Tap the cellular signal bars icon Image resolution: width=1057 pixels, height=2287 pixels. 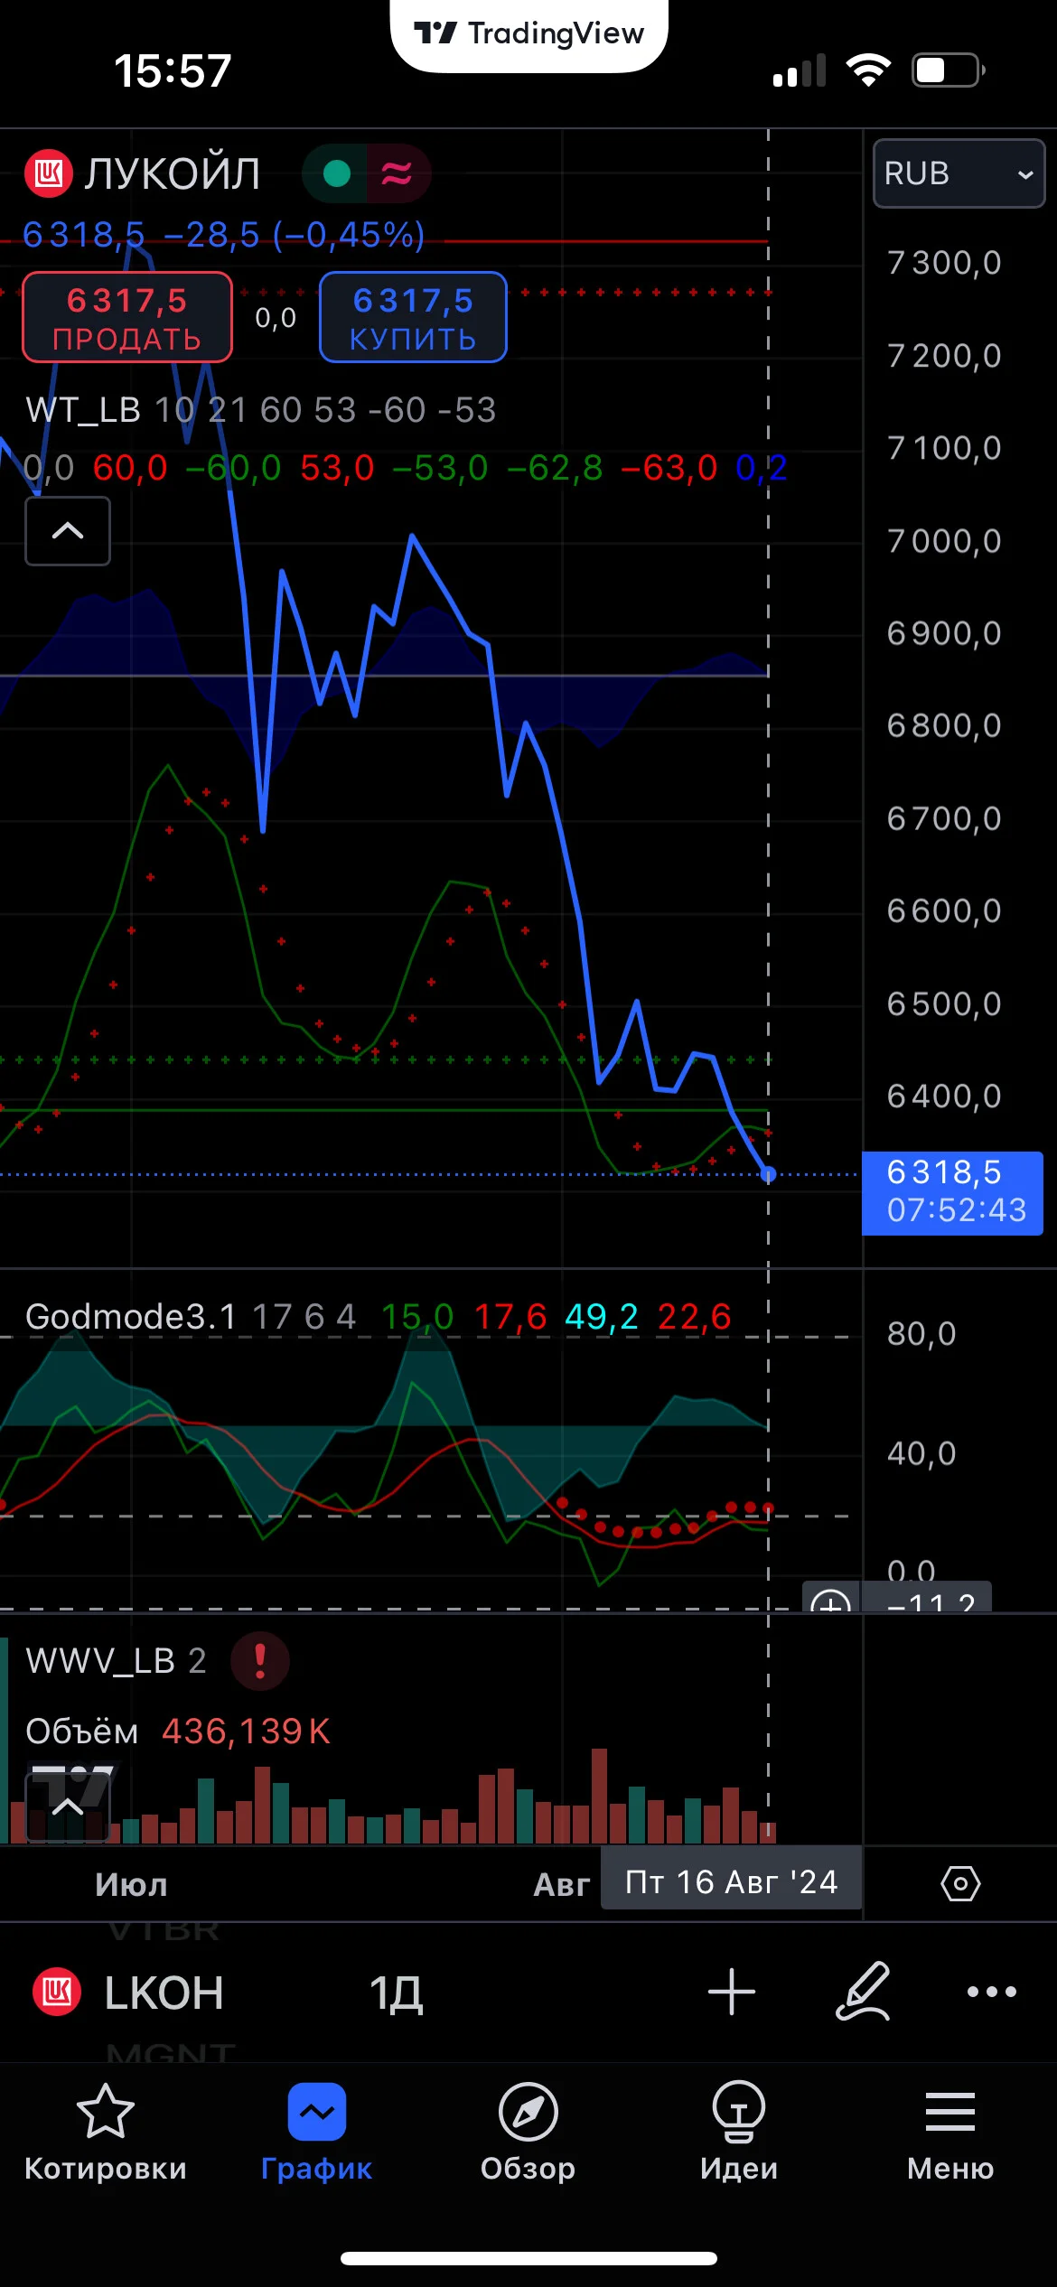coord(800,70)
